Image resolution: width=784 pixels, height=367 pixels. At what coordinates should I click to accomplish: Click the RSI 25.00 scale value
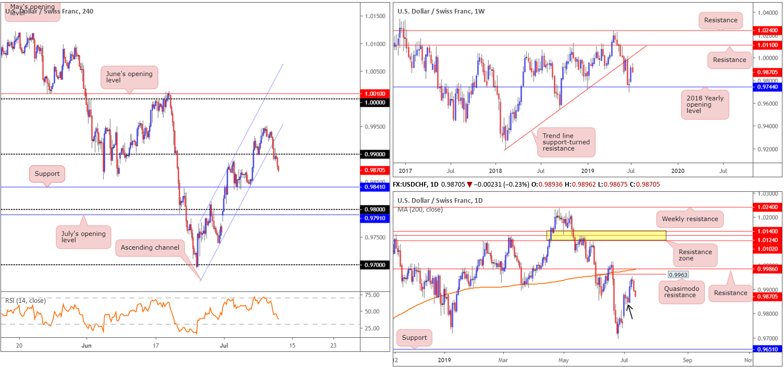(x=371, y=328)
